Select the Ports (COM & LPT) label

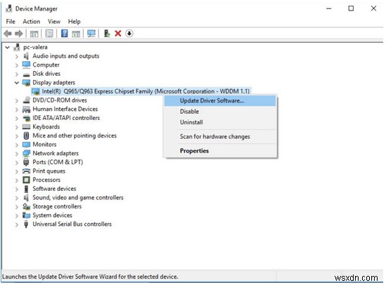click(x=58, y=162)
